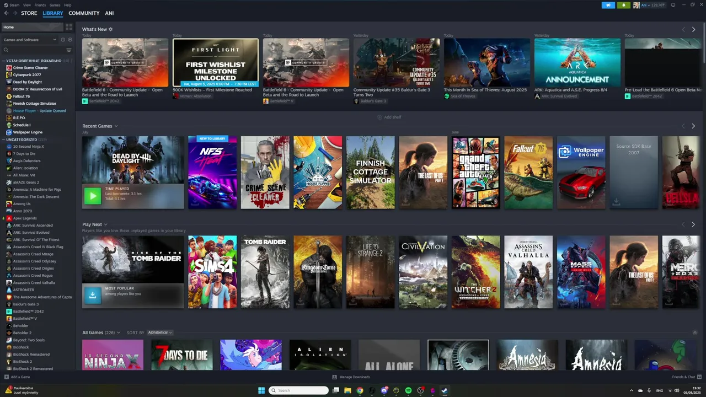Click the Big Picture mode icon

673,5
